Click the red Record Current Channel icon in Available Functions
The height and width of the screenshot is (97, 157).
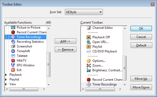(x=13, y=32)
